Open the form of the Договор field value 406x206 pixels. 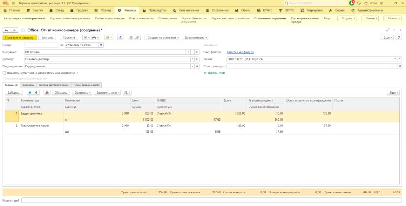pyautogui.click(x=197, y=59)
